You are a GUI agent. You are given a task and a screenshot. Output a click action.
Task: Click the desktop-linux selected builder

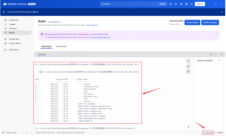coord(175,24)
